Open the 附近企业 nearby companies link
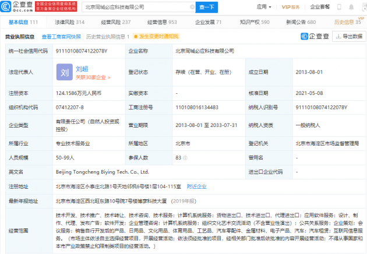 (196, 186)
